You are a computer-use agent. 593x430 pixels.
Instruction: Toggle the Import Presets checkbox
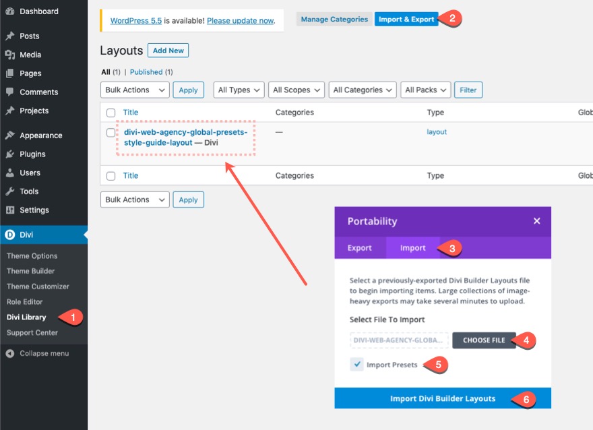click(x=356, y=364)
